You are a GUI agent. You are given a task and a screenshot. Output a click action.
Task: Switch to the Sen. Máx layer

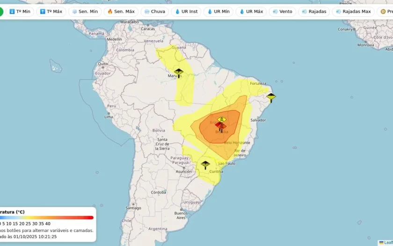121,11
